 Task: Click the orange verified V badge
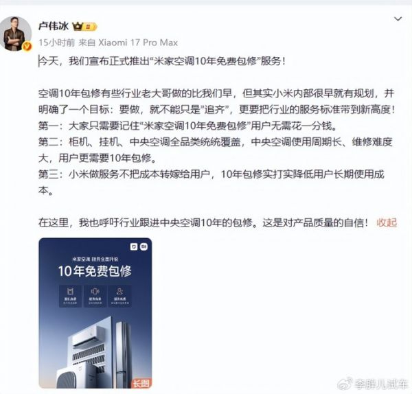click(27, 47)
